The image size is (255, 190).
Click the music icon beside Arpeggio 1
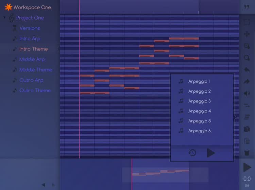pyautogui.click(x=181, y=81)
